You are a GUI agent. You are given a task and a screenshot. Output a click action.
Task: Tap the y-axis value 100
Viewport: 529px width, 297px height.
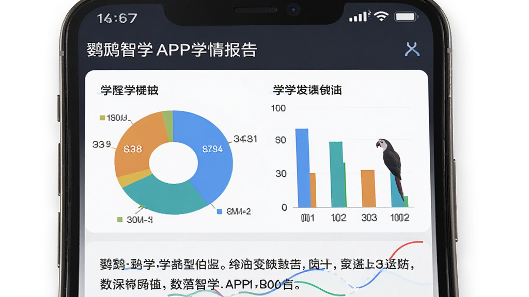pos(278,108)
